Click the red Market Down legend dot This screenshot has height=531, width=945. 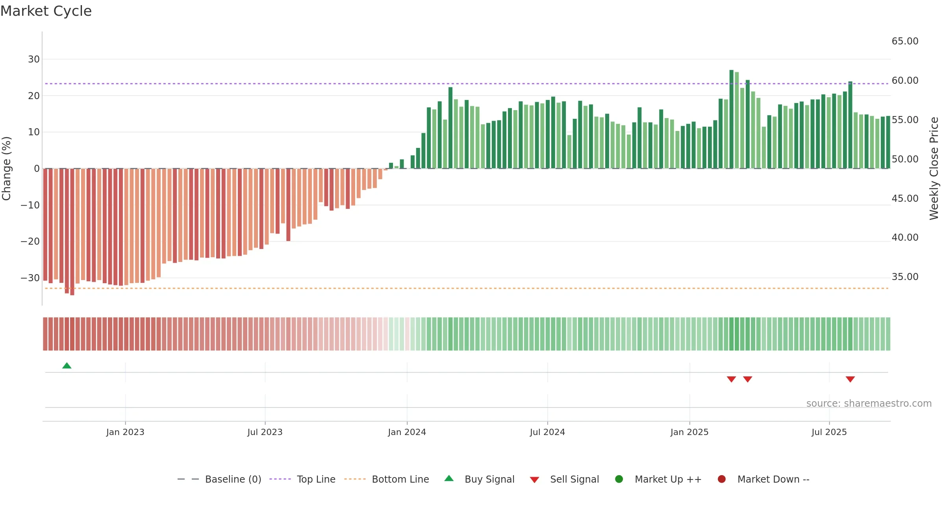click(722, 479)
